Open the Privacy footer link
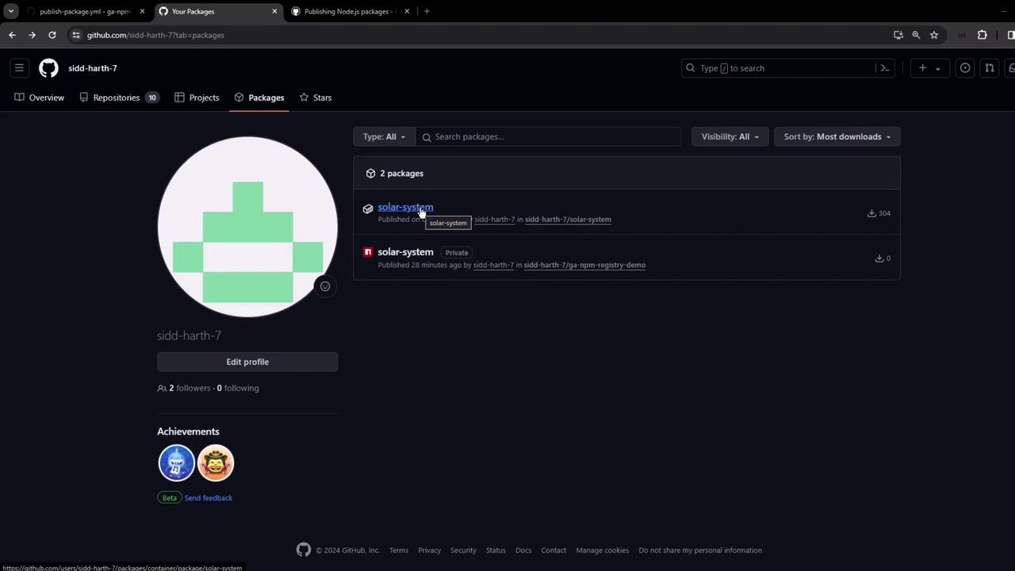Viewport: 1015px width, 571px height. 429,550
